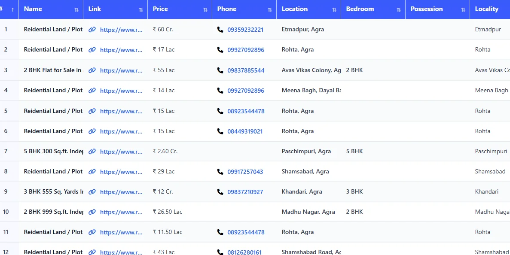Toggle sort on the # column header
The height and width of the screenshot is (255, 510).
tap(12, 9)
